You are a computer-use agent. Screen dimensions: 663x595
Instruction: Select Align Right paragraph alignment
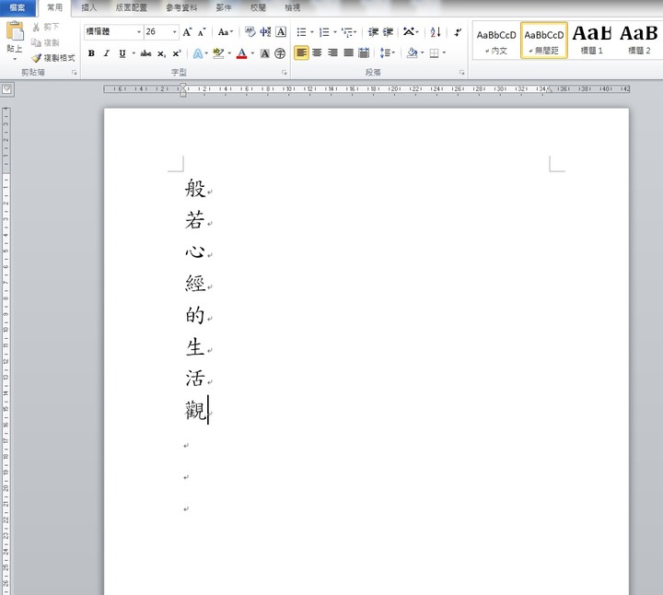click(332, 52)
